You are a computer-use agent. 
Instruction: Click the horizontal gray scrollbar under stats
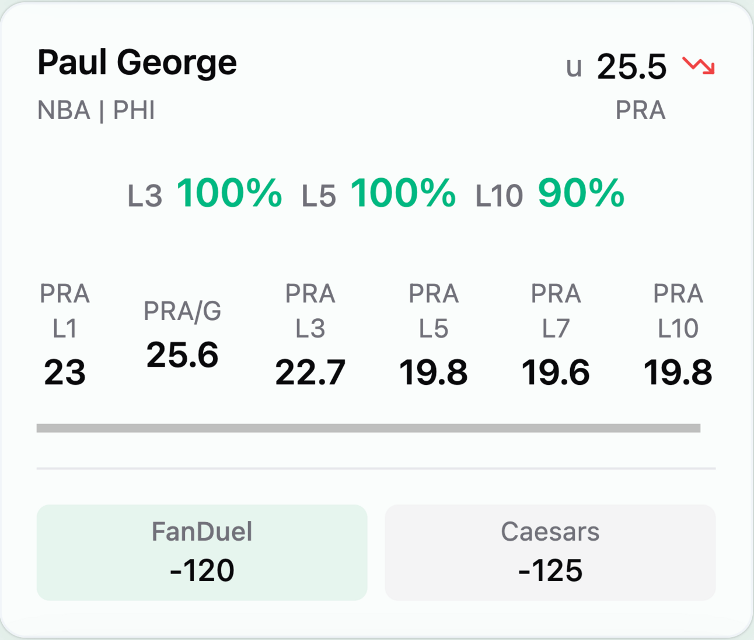(x=368, y=428)
